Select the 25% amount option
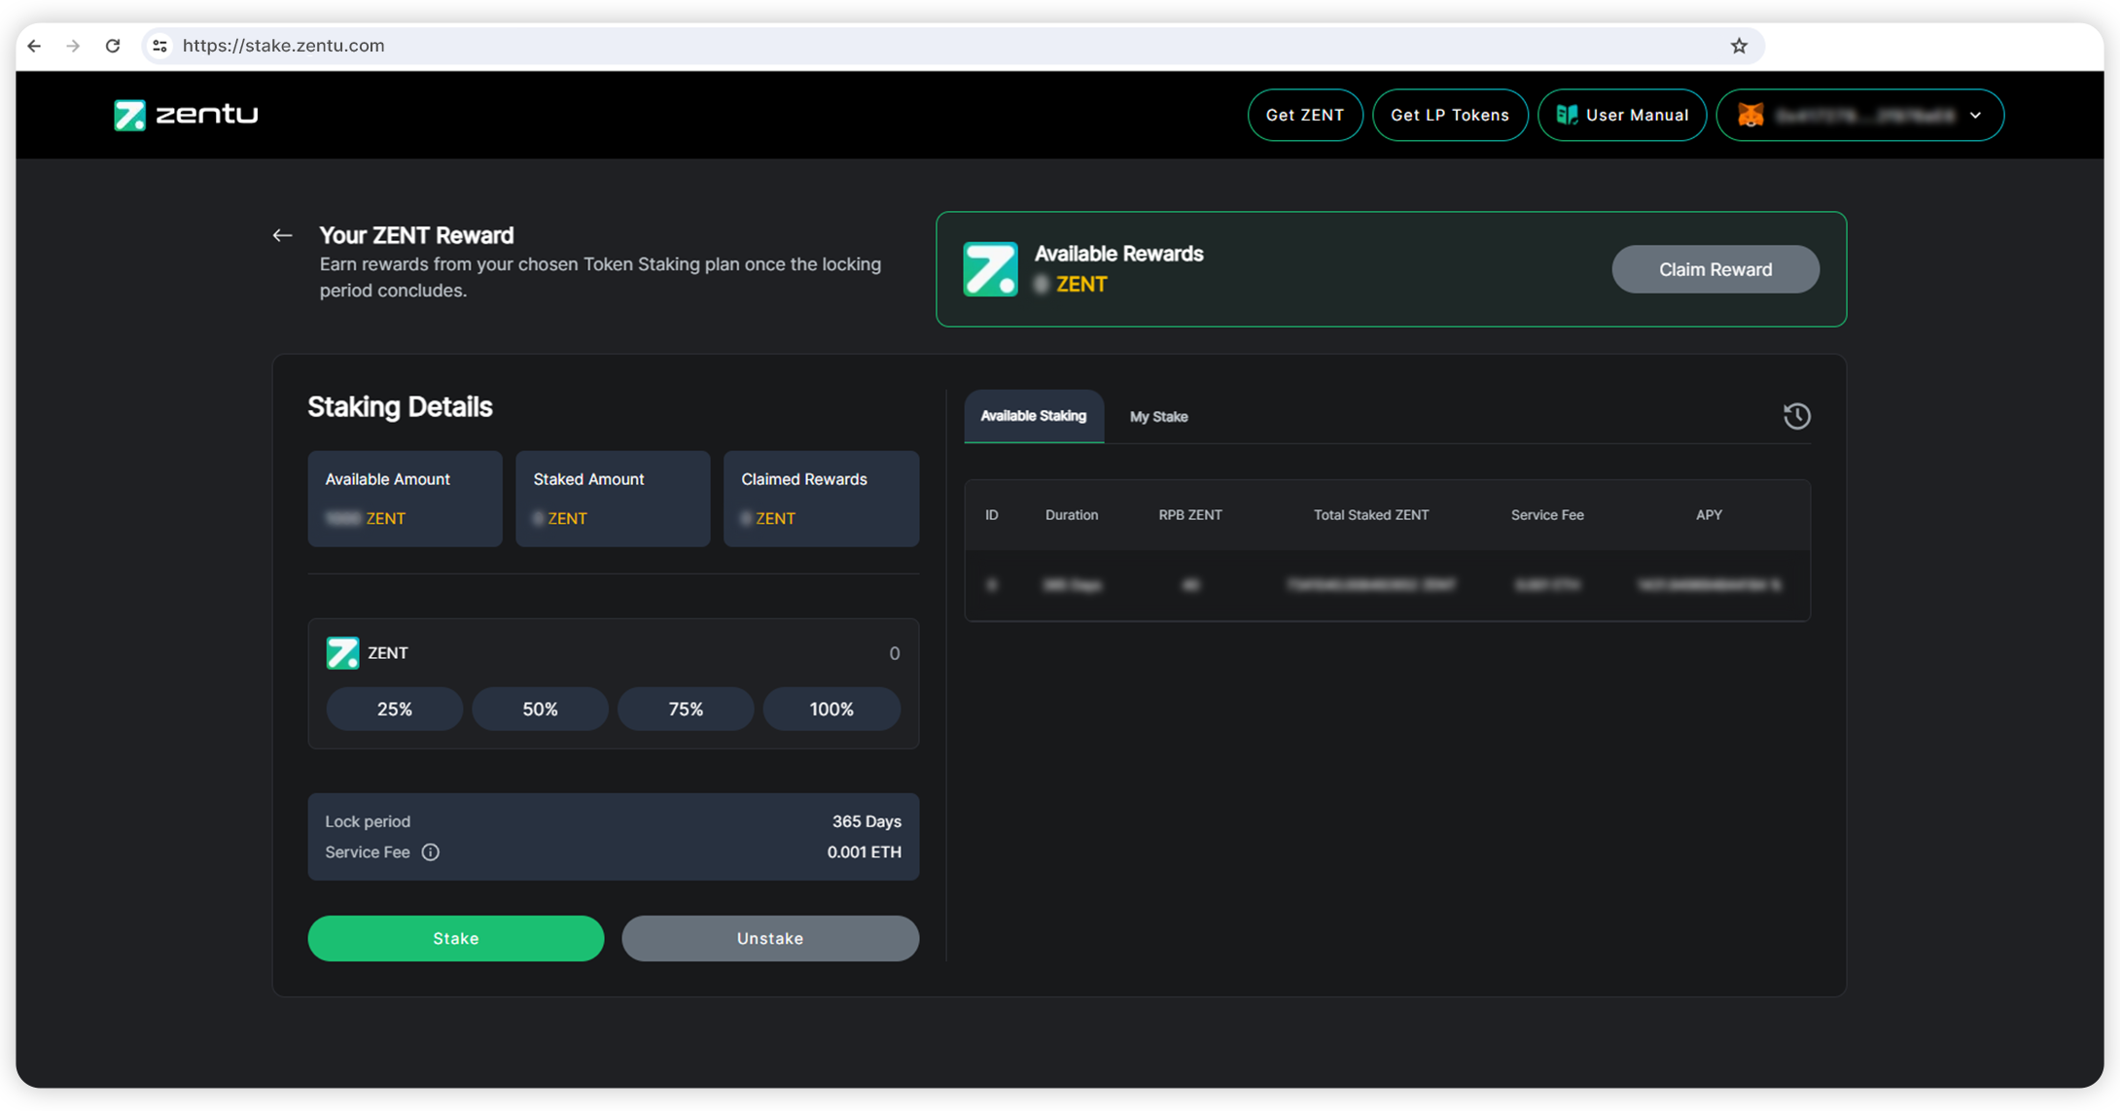Image resolution: width=2120 pixels, height=1111 pixels. pos(394,709)
